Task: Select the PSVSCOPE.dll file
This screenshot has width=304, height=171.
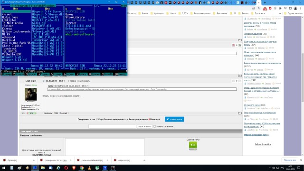Action: pyautogui.click(x=41, y=26)
